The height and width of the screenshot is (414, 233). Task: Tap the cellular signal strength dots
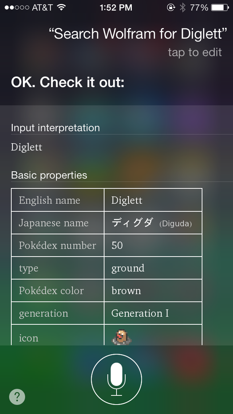coord(17,8)
